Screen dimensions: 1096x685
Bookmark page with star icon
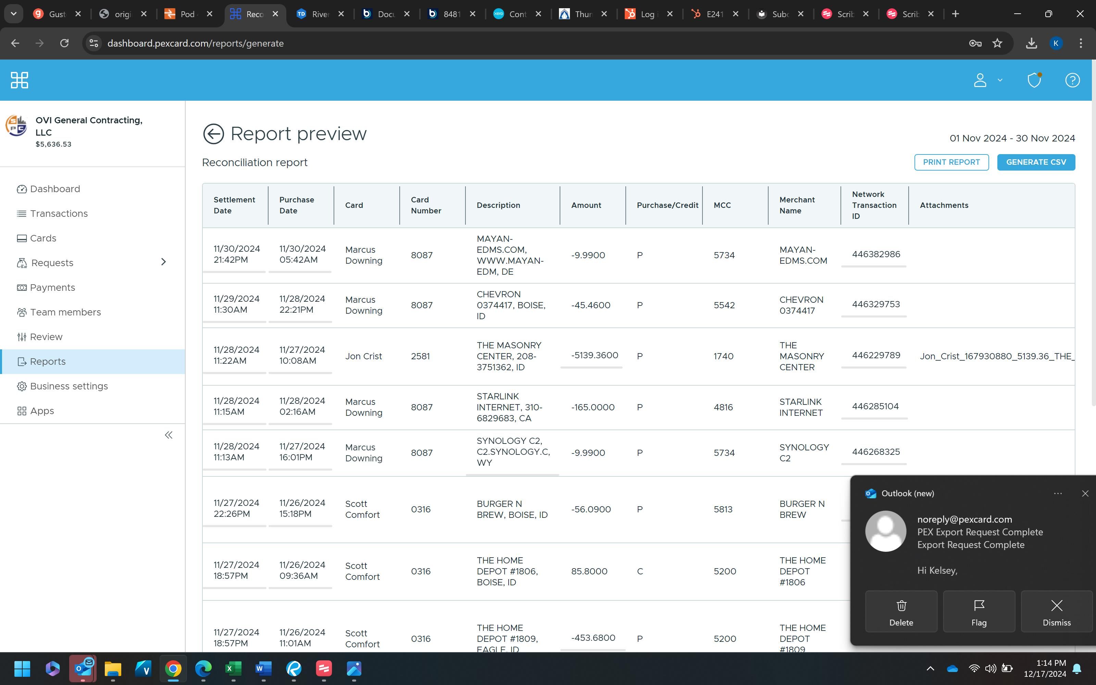(x=997, y=43)
